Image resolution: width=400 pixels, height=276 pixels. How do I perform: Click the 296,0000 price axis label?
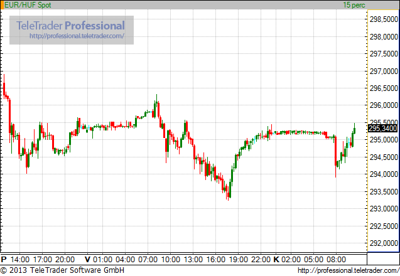pyautogui.click(x=384, y=105)
